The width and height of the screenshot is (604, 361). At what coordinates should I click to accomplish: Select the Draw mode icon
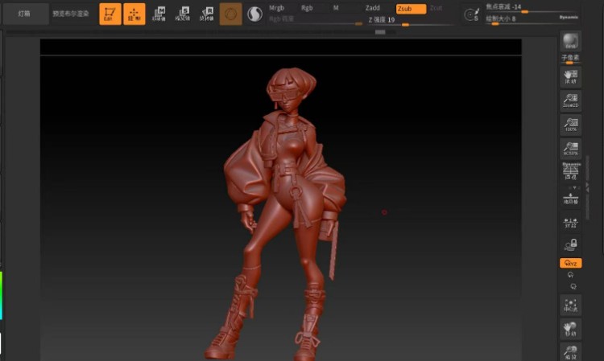coord(134,14)
